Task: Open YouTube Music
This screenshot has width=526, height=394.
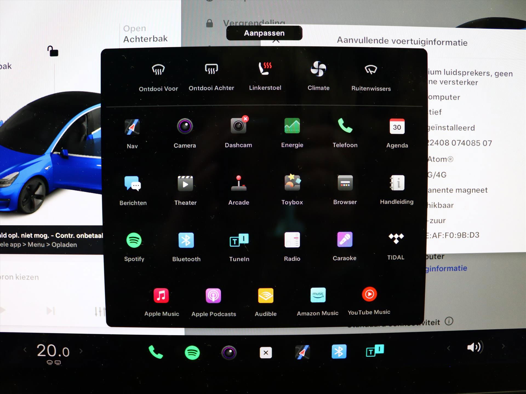Action: [369, 301]
